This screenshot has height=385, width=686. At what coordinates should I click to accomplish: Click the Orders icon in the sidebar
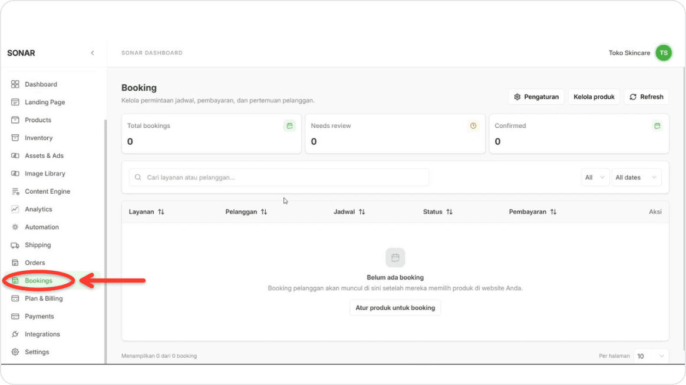[15, 263]
